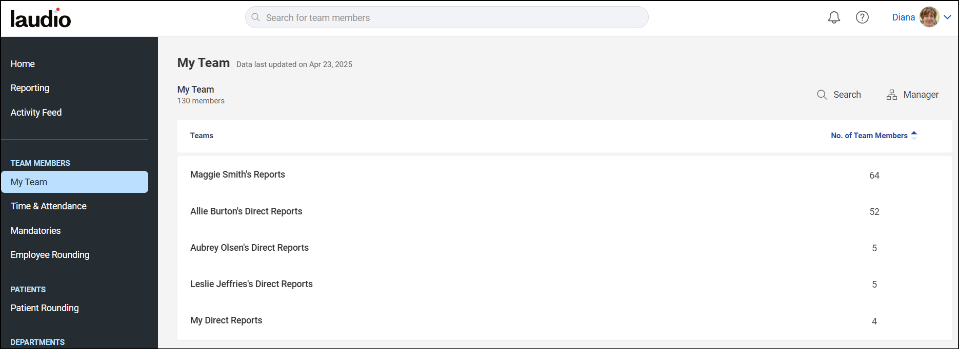
Task: Click Diana's profile photo avatar
Action: pos(929,17)
